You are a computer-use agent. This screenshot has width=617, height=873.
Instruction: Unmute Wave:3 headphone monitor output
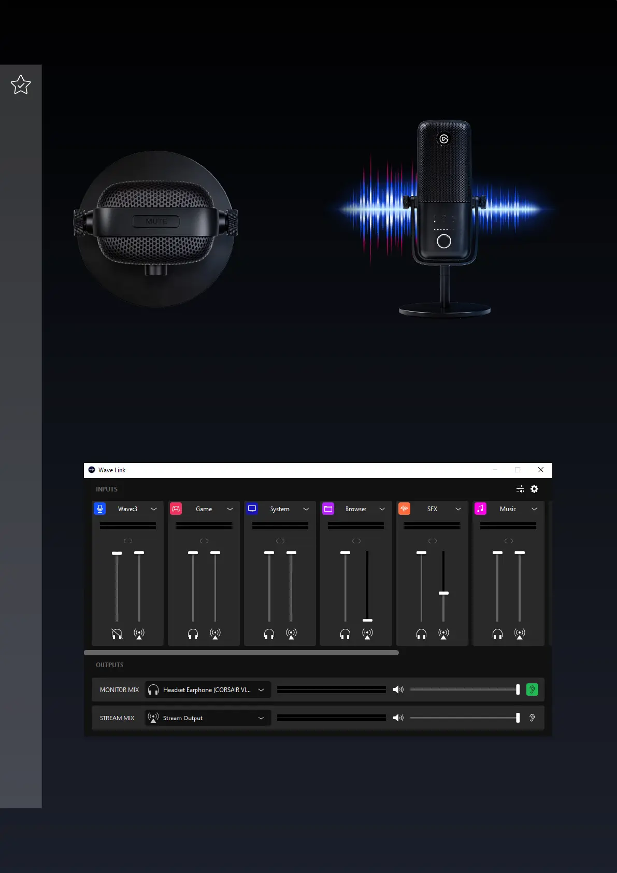click(117, 633)
